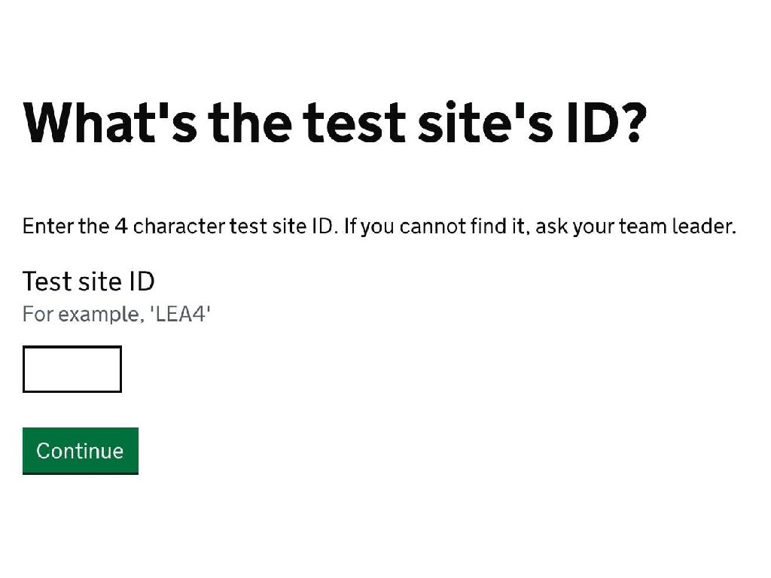Image resolution: width=771 pixels, height=578 pixels.
Task: Click the "Test site ID" field label
Action: 89,281
